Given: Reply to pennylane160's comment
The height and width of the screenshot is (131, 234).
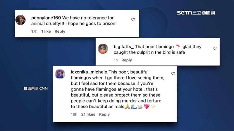Looking at the screenshot, I should [60, 31].
